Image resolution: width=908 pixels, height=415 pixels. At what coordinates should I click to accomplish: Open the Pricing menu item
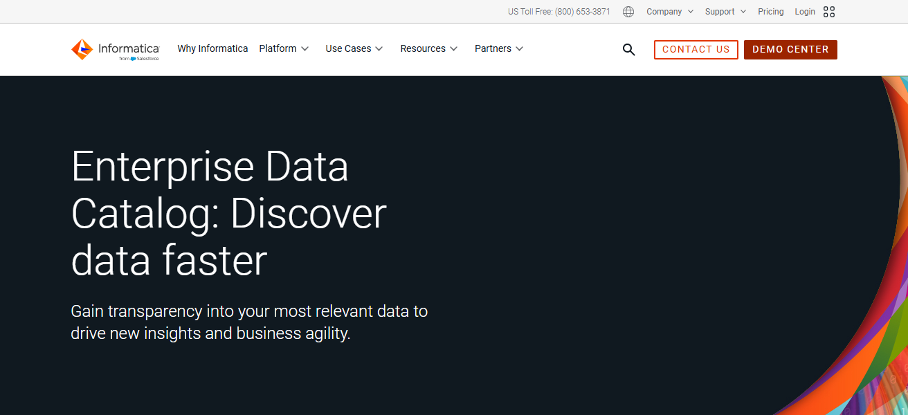(770, 11)
